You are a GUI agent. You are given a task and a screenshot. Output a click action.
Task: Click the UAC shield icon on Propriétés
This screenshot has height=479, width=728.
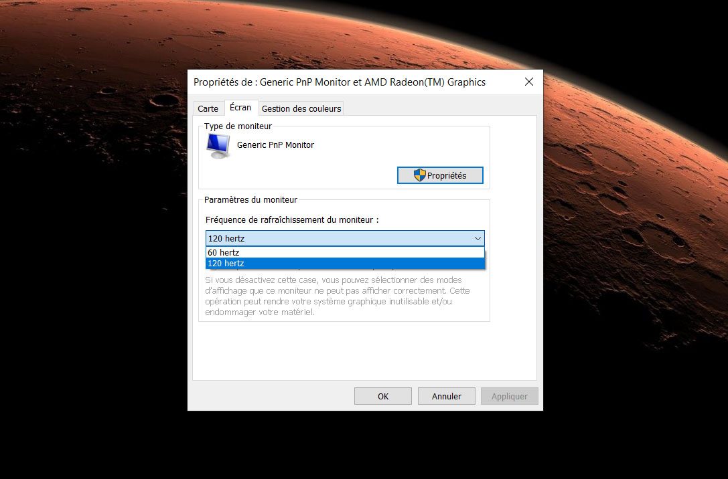click(x=420, y=175)
